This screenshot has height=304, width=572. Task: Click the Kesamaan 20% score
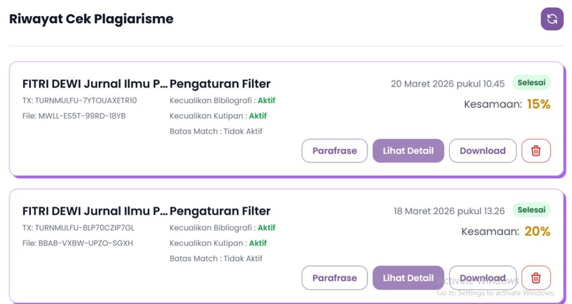[537, 231]
